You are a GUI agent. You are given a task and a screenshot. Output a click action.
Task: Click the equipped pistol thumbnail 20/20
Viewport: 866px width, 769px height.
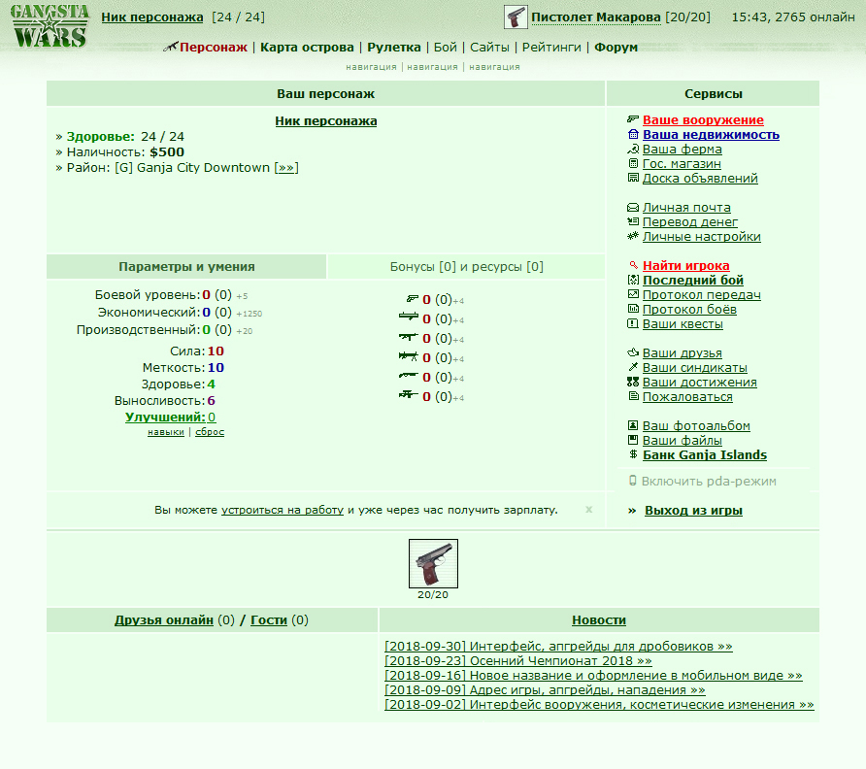(x=433, y=563)
